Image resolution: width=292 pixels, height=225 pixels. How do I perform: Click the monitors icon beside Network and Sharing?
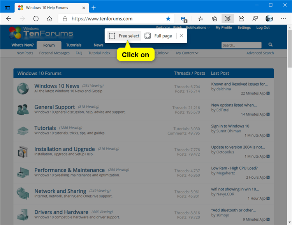(x=23, y=193)
